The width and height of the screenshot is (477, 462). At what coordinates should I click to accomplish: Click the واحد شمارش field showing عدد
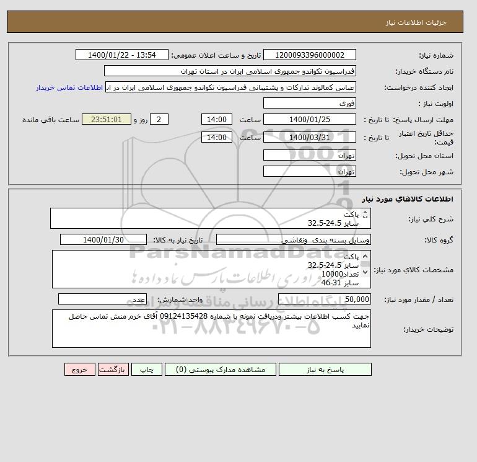pos(102,300)
